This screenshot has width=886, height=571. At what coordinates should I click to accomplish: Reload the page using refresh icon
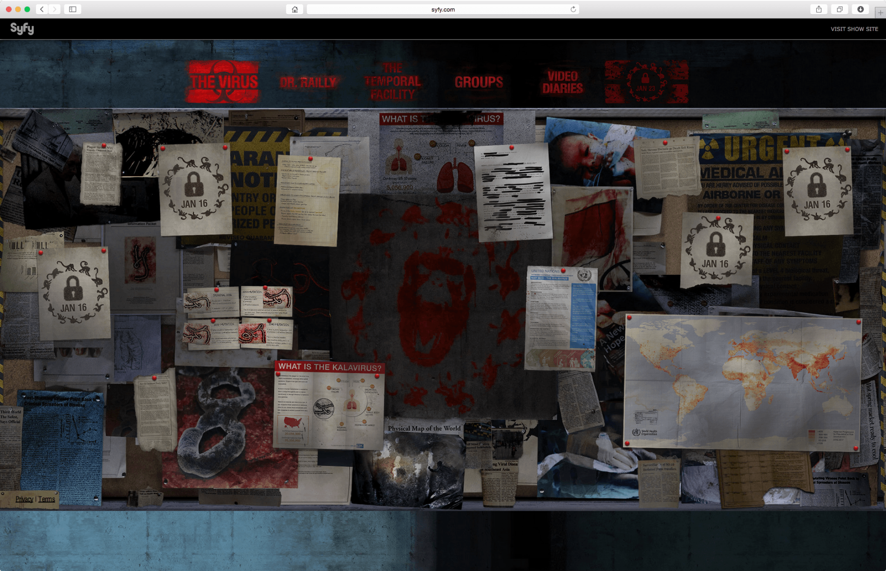point(573,9)
